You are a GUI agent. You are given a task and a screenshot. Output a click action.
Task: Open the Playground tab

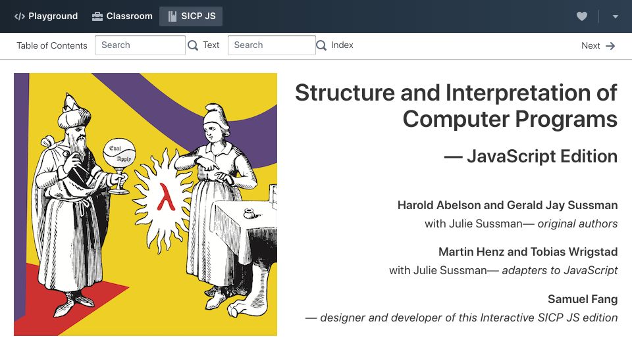[46, 16]
